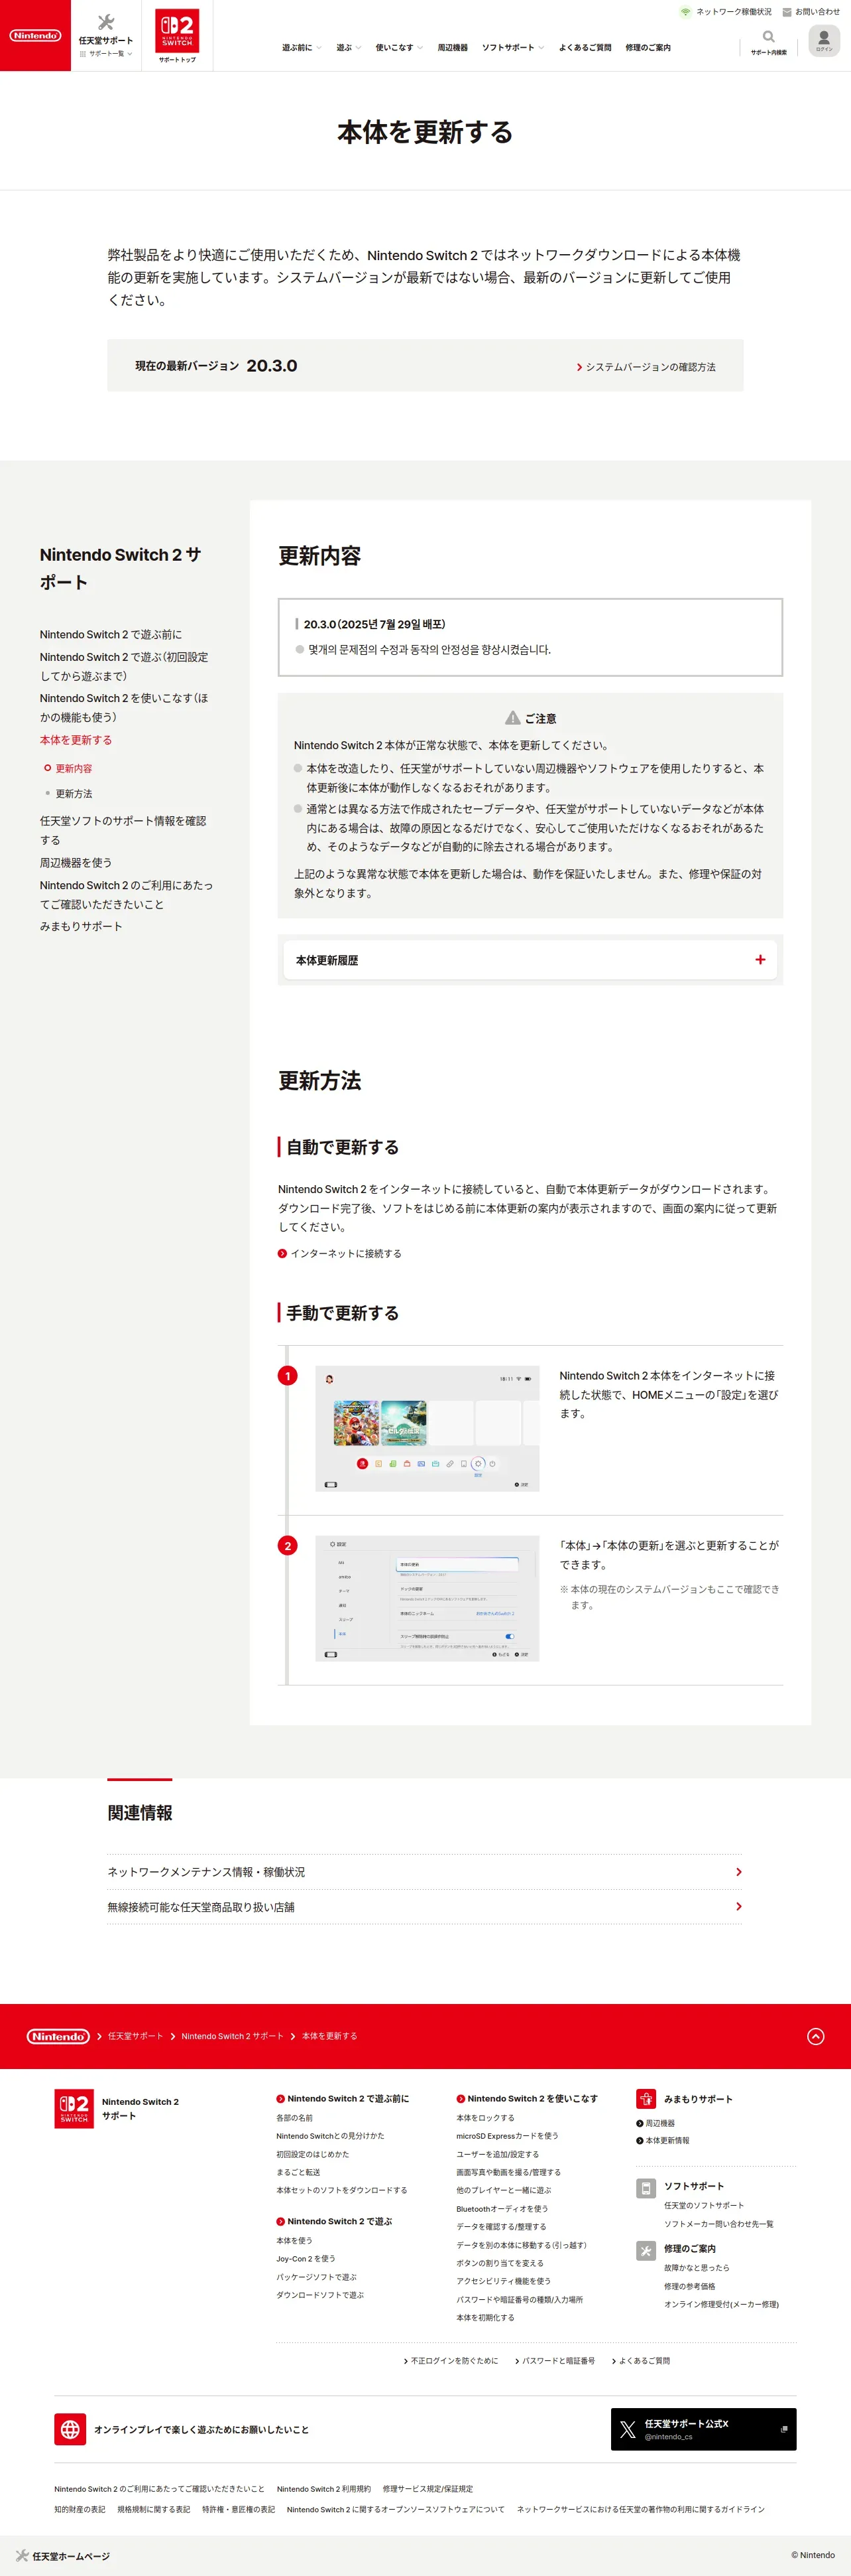Open footer heading Nintendo Switch 2 で遊ぶ前に
Screen dimensions: 851x2576
click(343, 2099)
